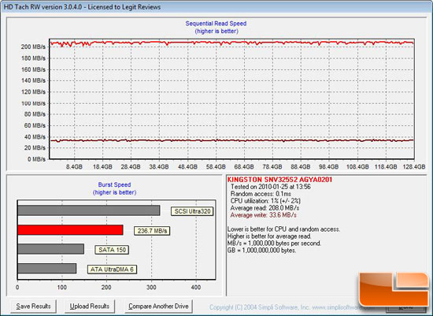Click the 98.4GB x-axis label

[328, 167]
